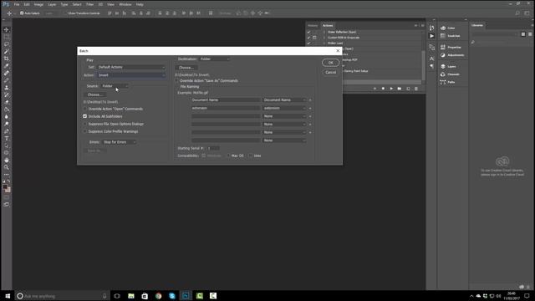The image size is (535, 301).
Task: Select the Lasso tool
Action: click(x=7, y=44)
